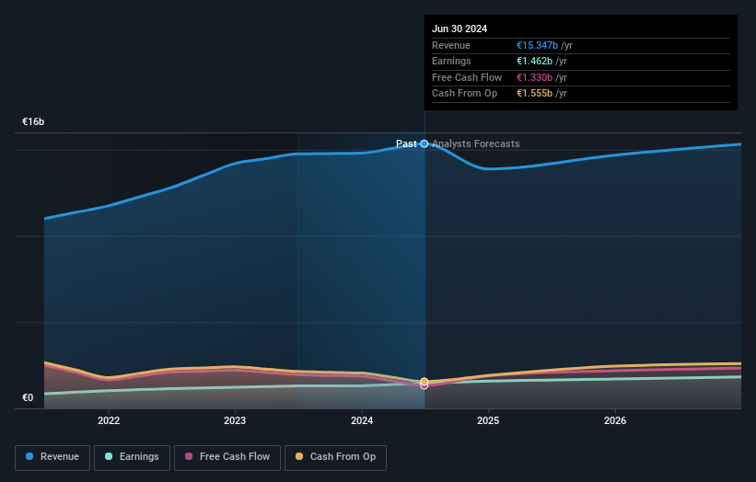Click the 'Analysts Forecasts' label

coord(476,143)
